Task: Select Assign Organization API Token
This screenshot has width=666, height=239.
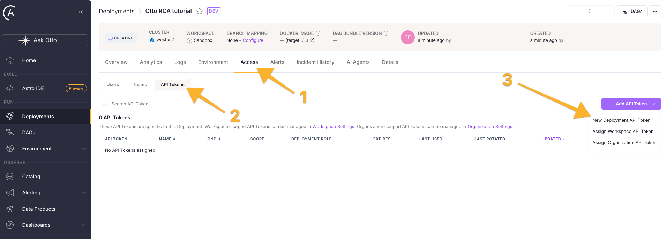Action: point(624,143)
